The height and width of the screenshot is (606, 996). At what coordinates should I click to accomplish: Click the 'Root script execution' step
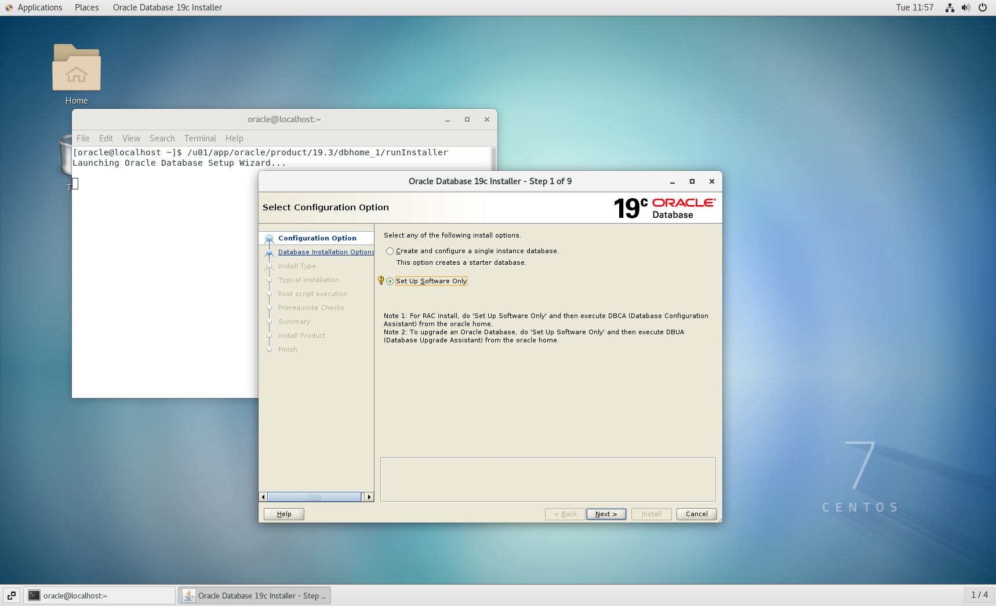pos(312,294)
